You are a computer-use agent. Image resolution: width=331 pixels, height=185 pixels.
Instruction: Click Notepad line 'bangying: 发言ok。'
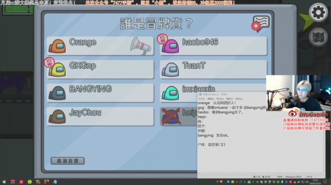213,136
